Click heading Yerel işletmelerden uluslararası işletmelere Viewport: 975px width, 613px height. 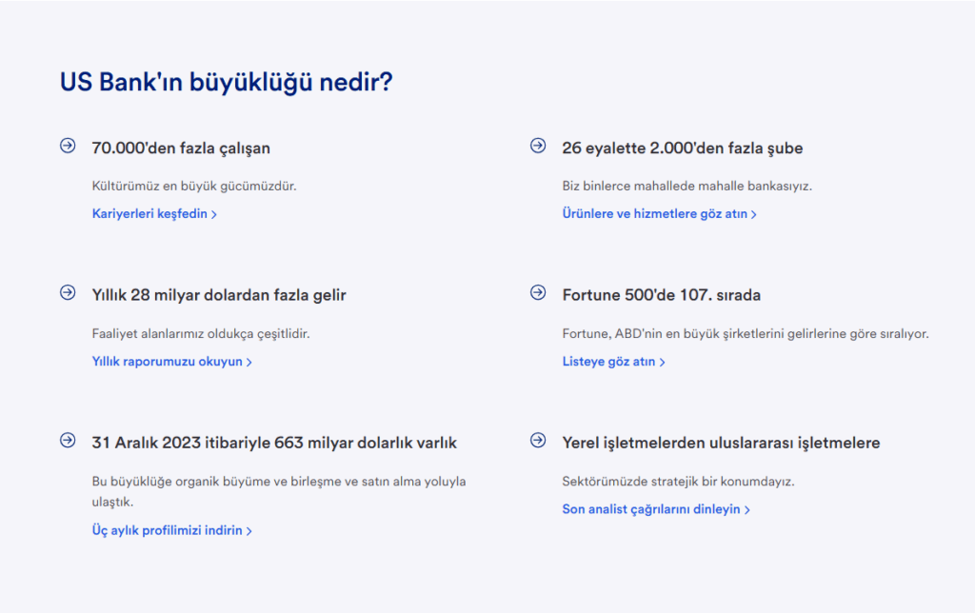coord(721,444)
